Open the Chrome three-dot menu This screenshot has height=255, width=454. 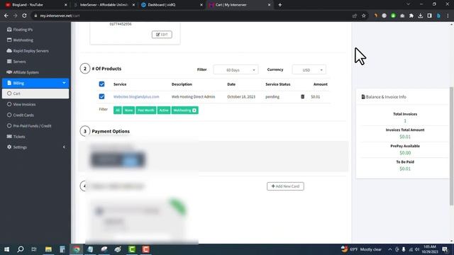tap(448, 16)
